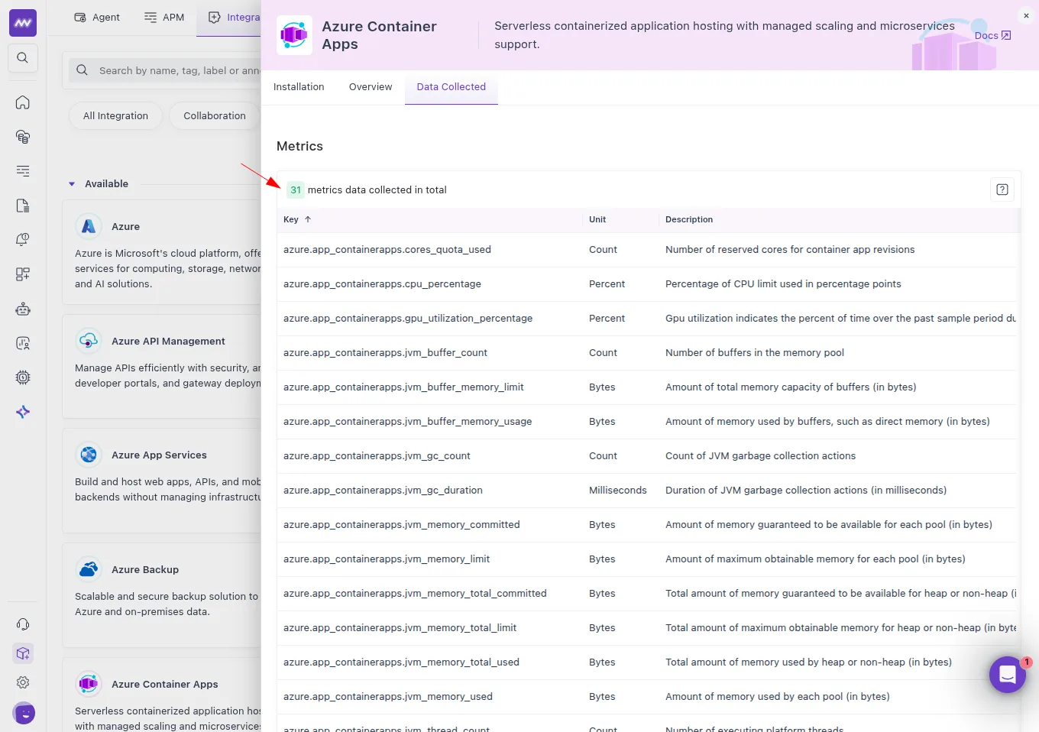1039x732 pixels.
Task: Collapse the Available section arrow
Action: pos(72,184)
